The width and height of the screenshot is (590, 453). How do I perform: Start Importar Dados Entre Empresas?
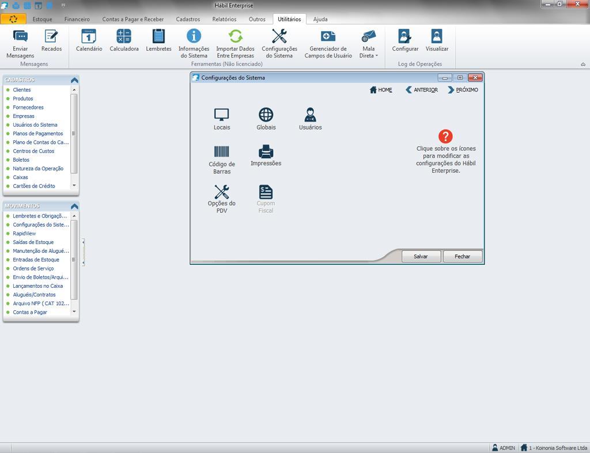[235, 44]
